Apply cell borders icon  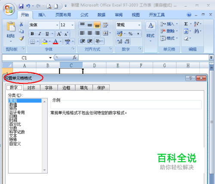click(x=33, y=42)
